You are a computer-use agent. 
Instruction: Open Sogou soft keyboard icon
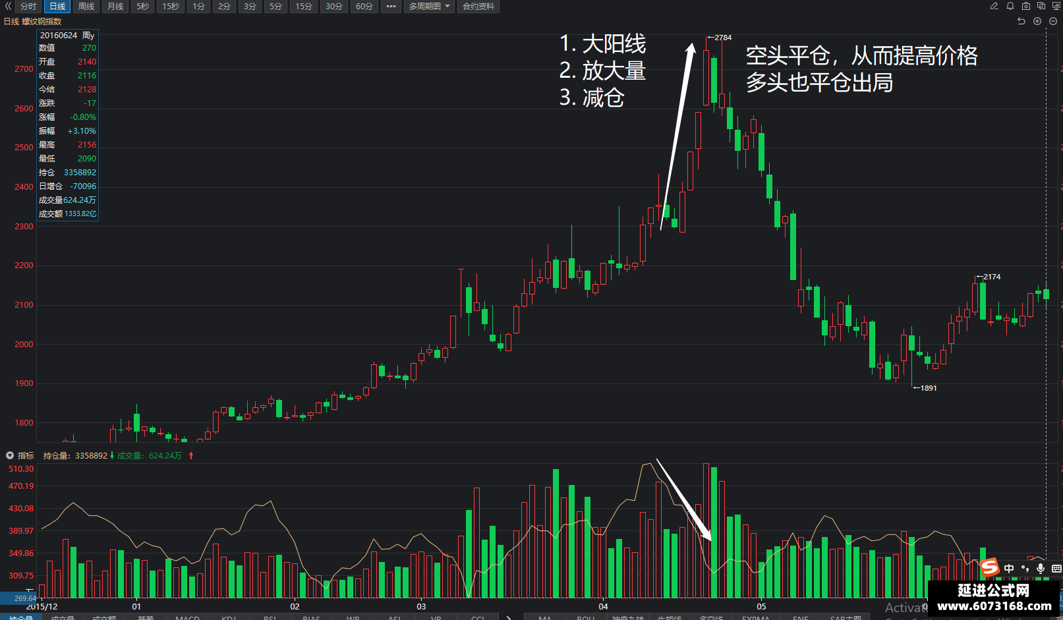pos(1056,568)
